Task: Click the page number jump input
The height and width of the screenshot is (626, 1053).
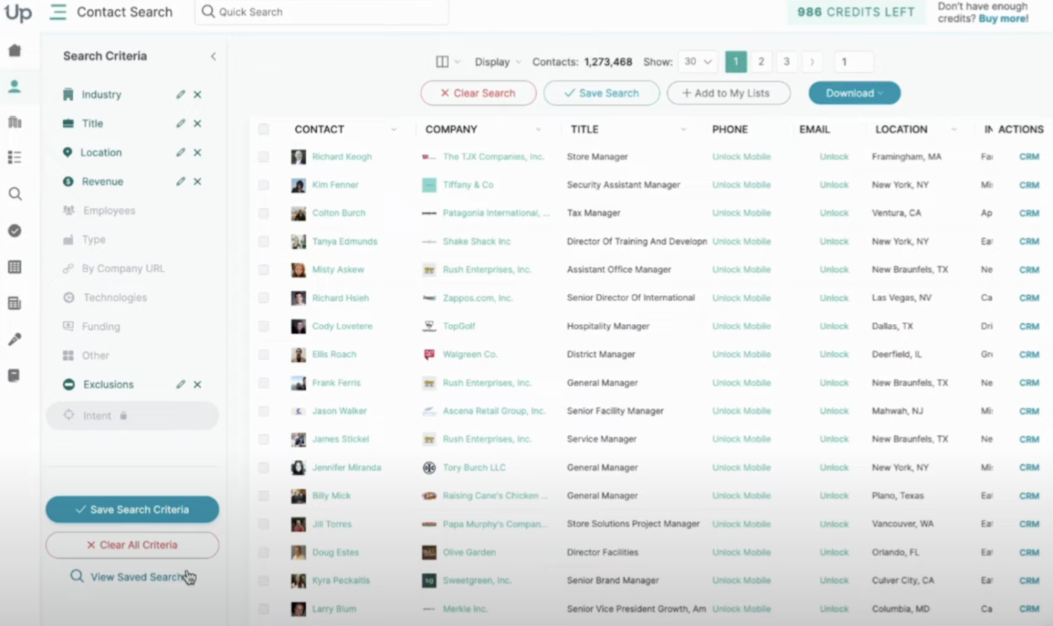Action: [x=854, y=62]
